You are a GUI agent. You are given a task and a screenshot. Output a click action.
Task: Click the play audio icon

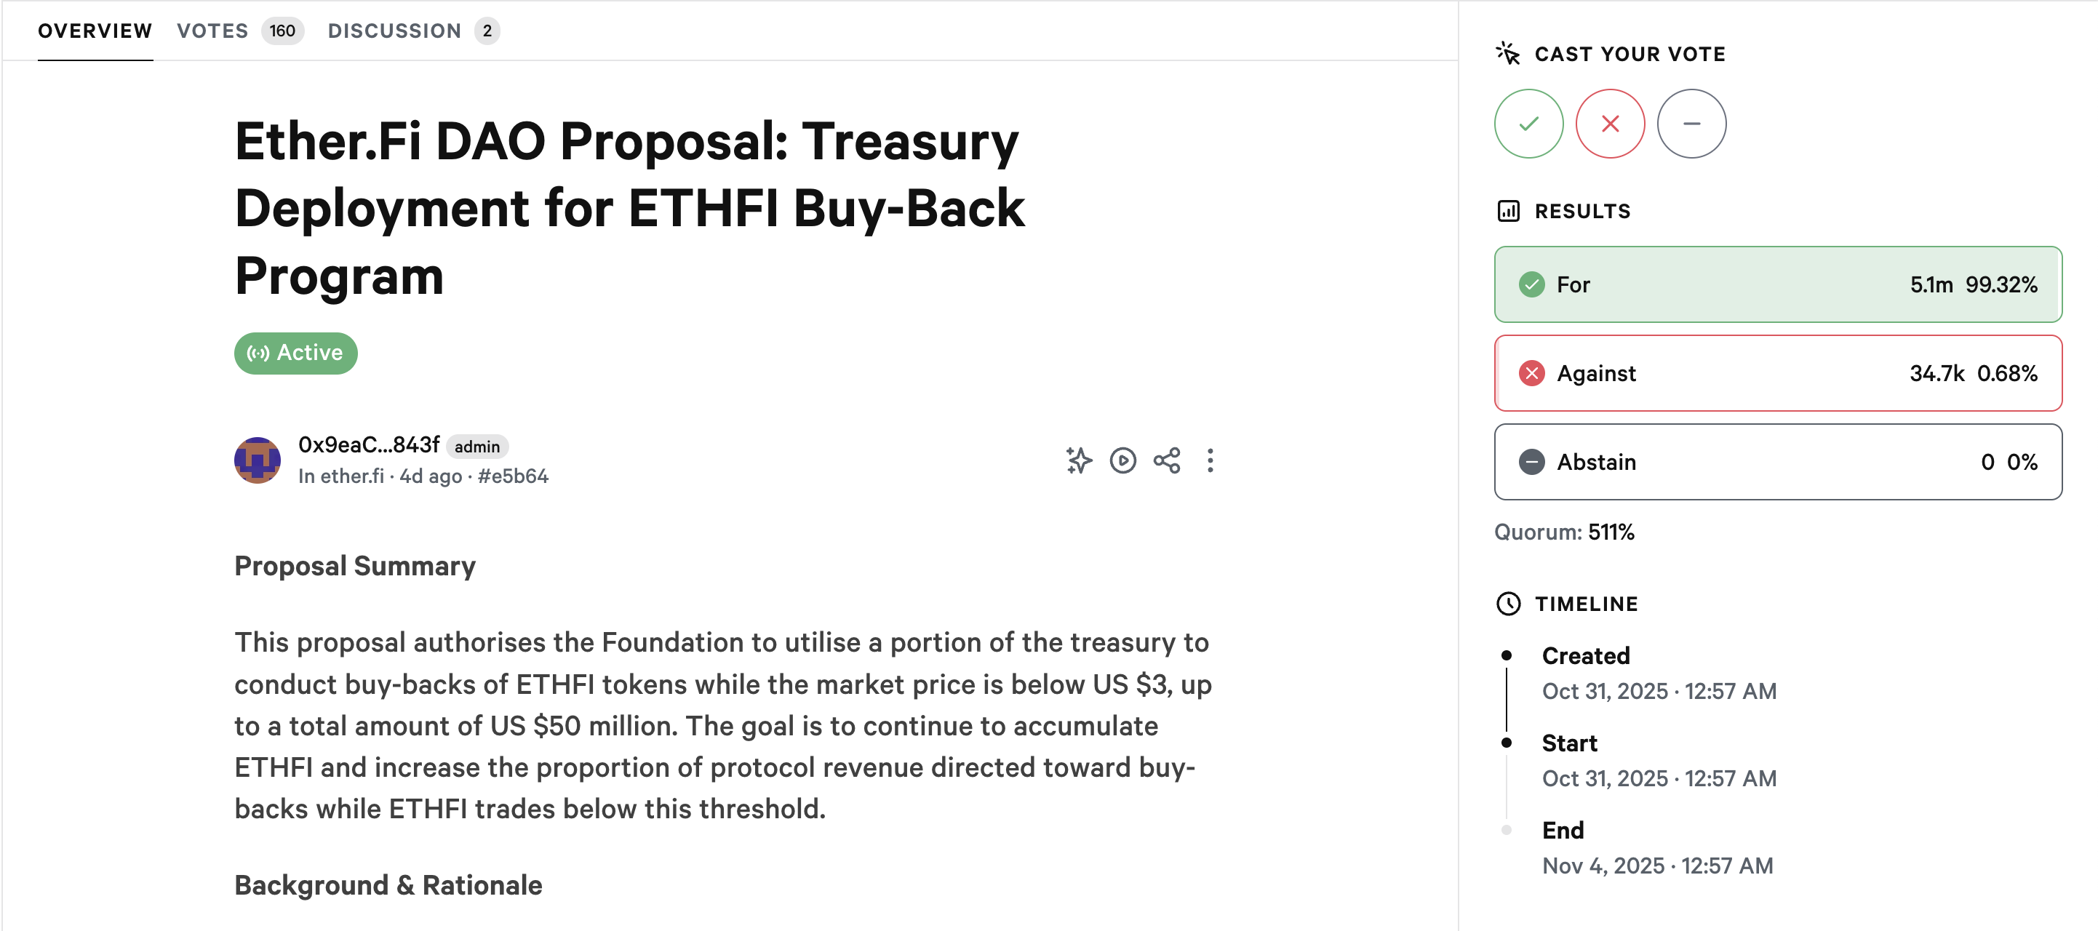1122,460
